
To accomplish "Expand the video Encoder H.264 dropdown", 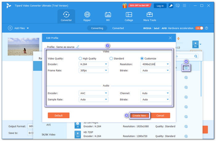I will tap(93, 64).
